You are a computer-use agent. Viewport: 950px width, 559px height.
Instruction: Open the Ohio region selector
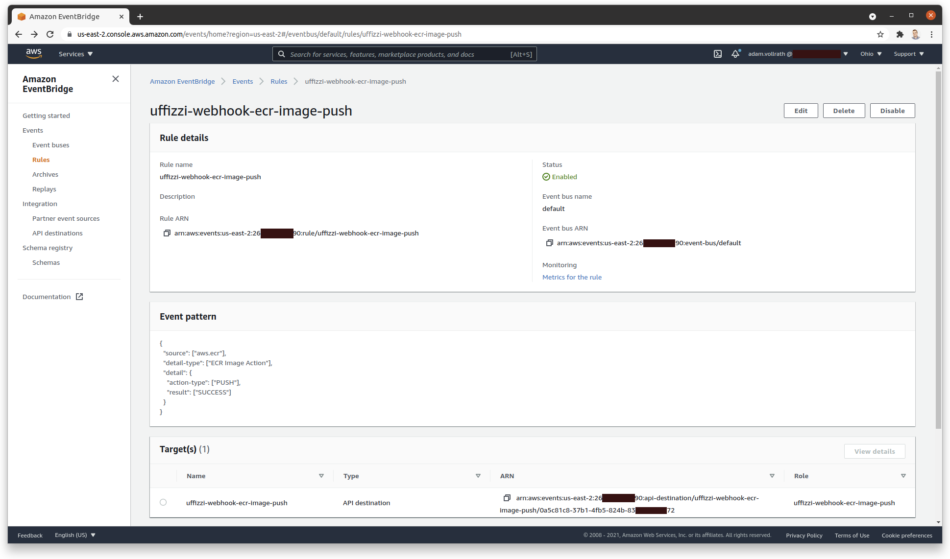871,54
